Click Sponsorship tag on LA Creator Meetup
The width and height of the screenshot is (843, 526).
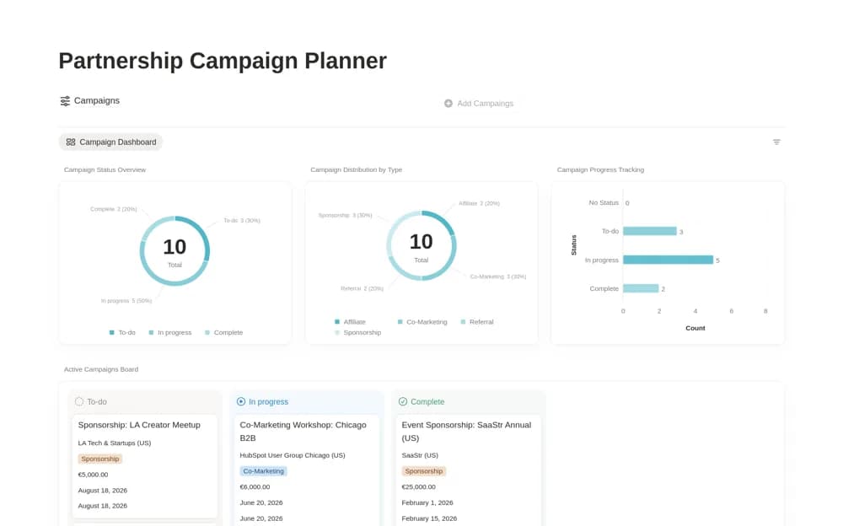(100, 459)
